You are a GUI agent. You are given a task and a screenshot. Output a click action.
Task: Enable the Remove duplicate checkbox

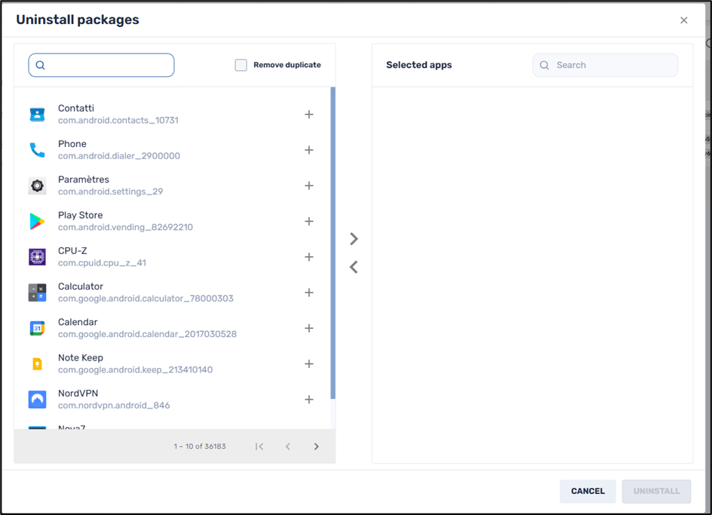coord(241,65)
